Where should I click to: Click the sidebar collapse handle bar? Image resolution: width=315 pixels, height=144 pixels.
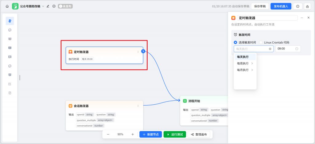pos(20,77)
